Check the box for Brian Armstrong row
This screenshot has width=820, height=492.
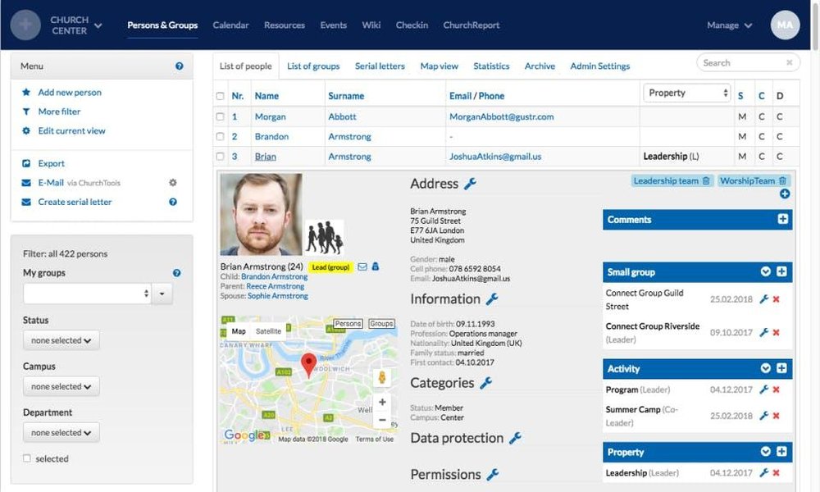(x=220, y=157)
